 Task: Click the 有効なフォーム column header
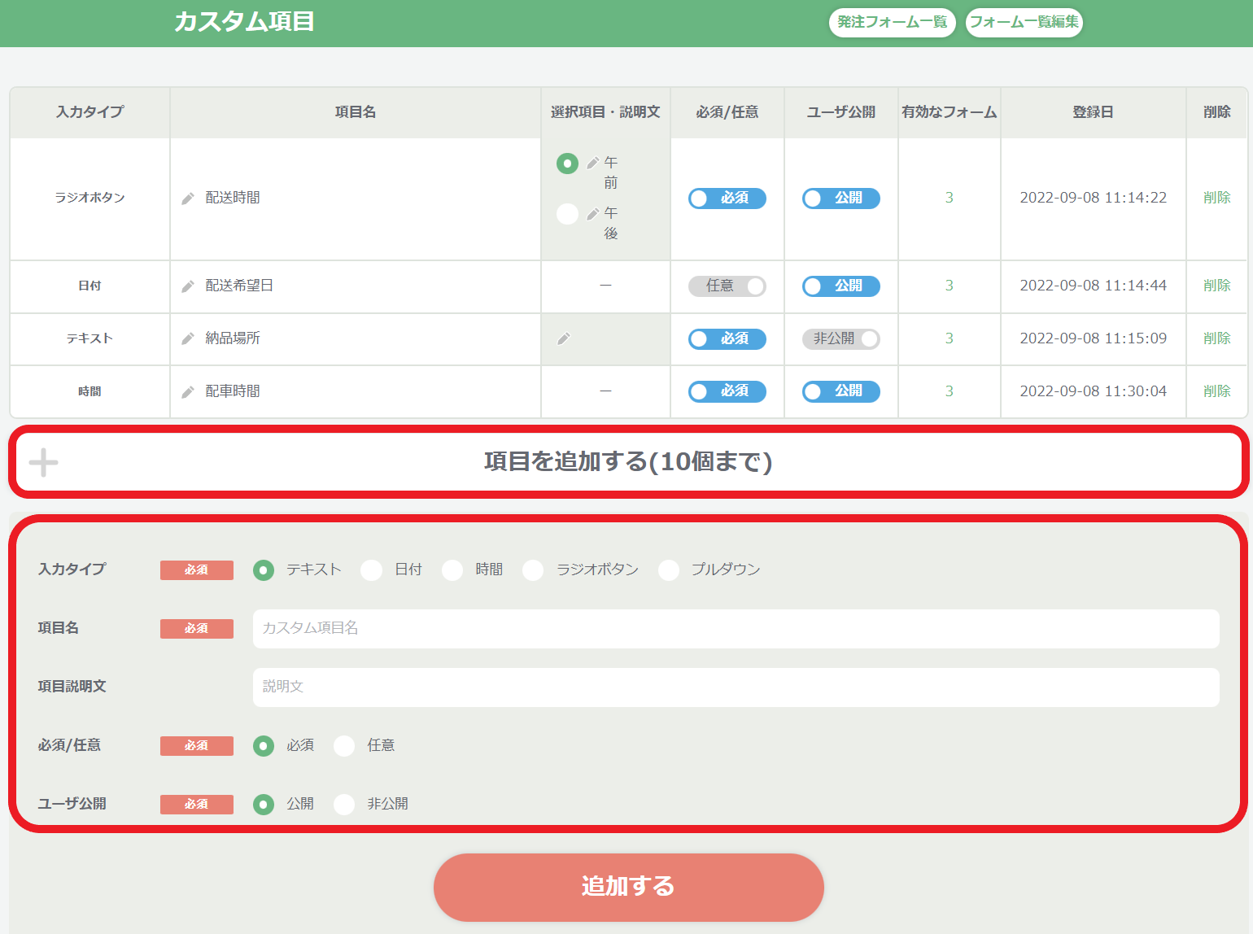[x=950, y=112]
